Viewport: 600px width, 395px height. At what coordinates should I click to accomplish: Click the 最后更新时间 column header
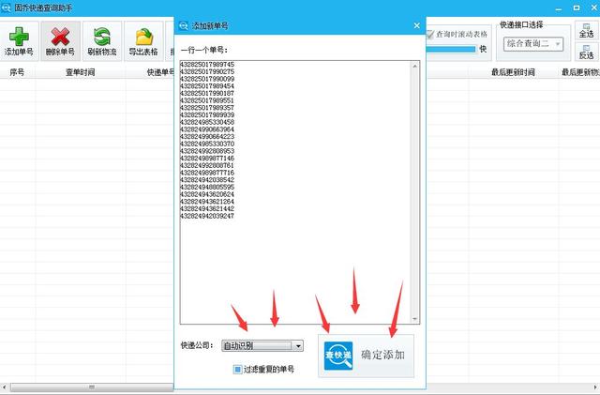[x=513, y=72]
